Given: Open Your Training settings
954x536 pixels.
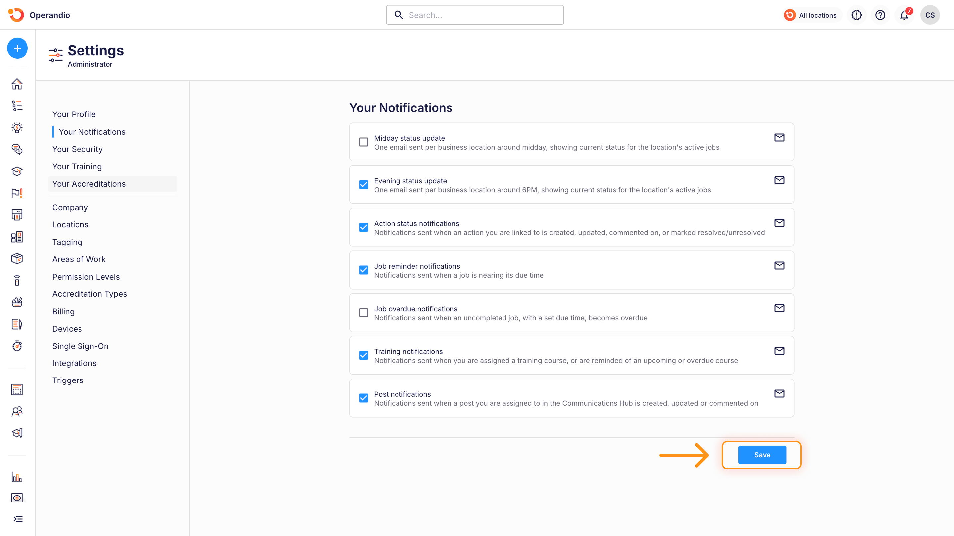Looking at the screenshot, I should [77, 166].
